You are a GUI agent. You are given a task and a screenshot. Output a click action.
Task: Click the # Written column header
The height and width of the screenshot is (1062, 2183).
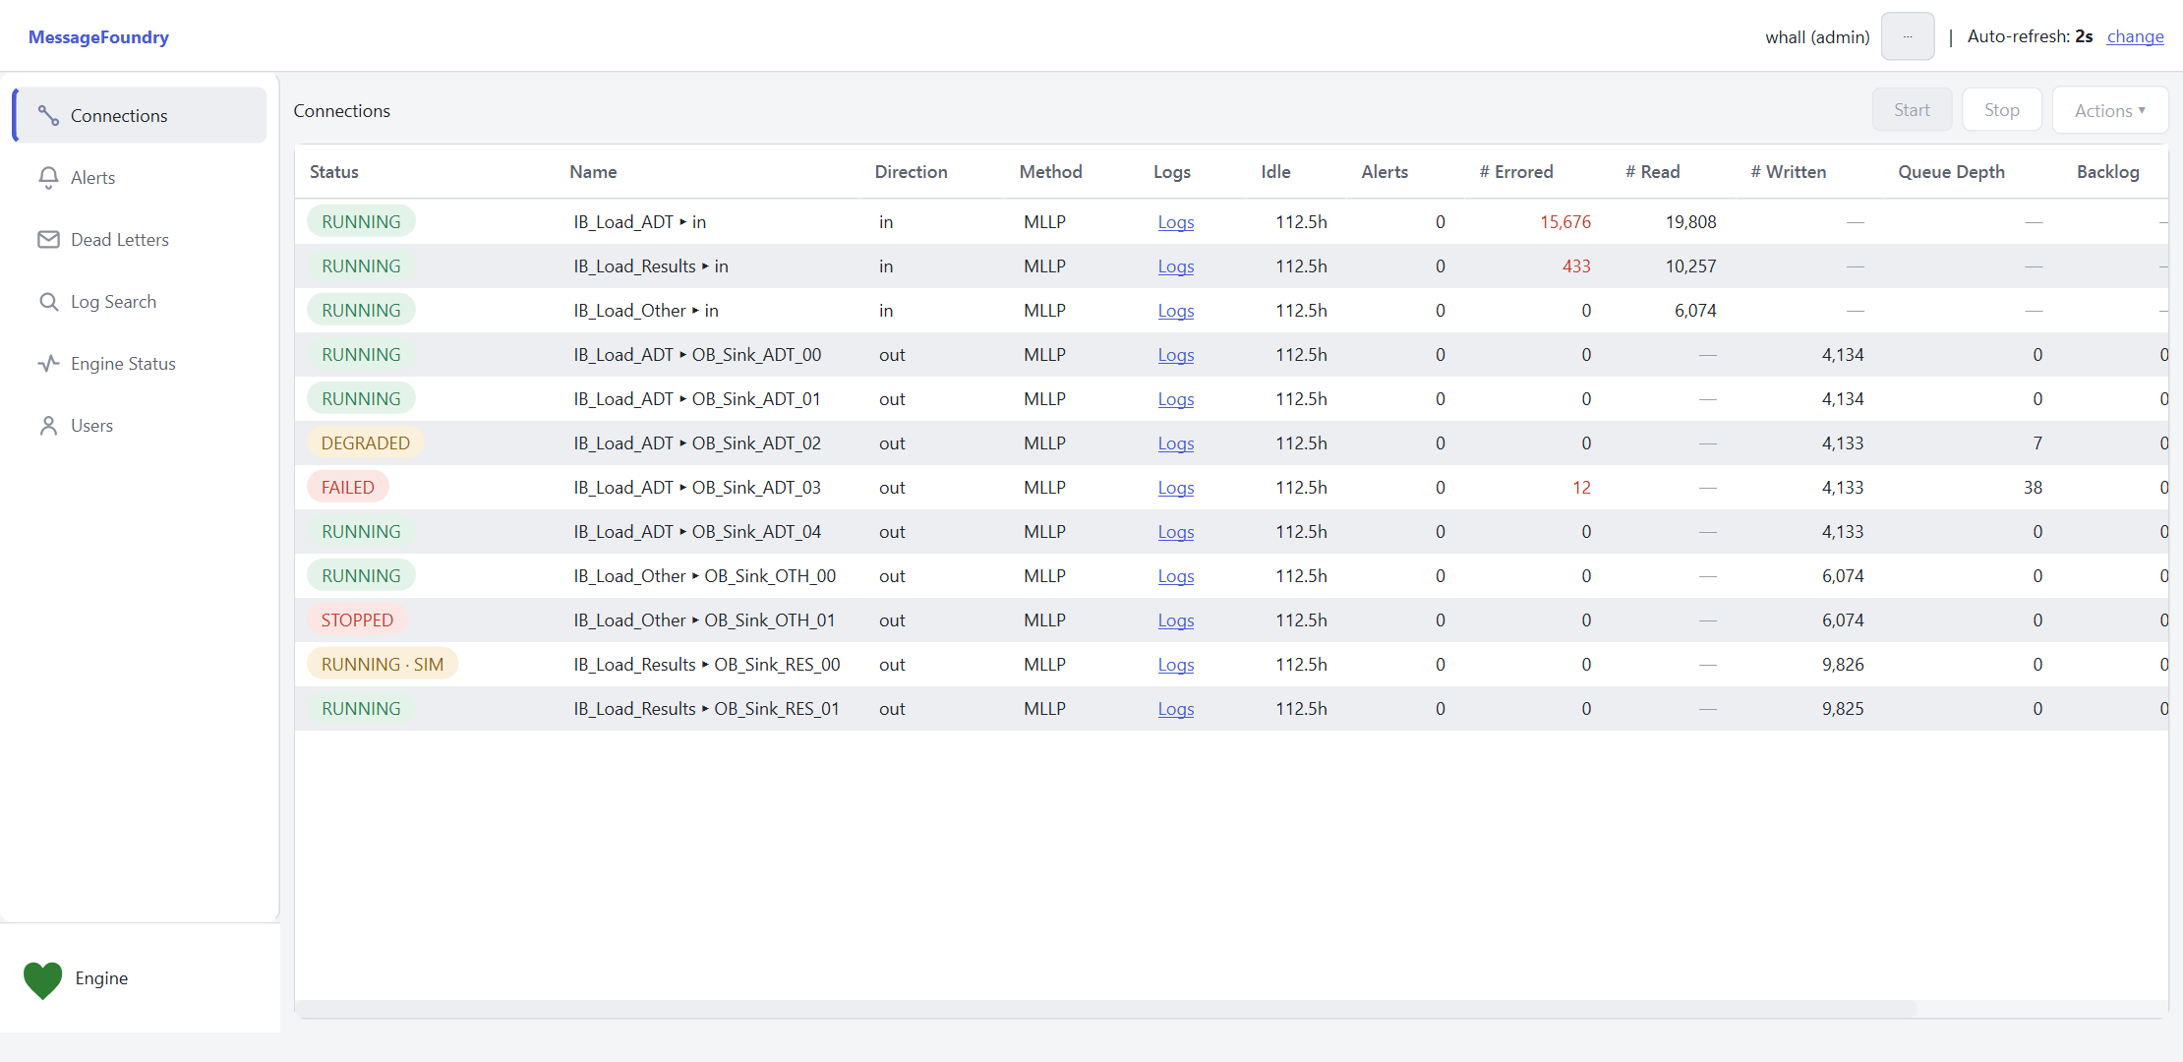(x=1788, y=172)
